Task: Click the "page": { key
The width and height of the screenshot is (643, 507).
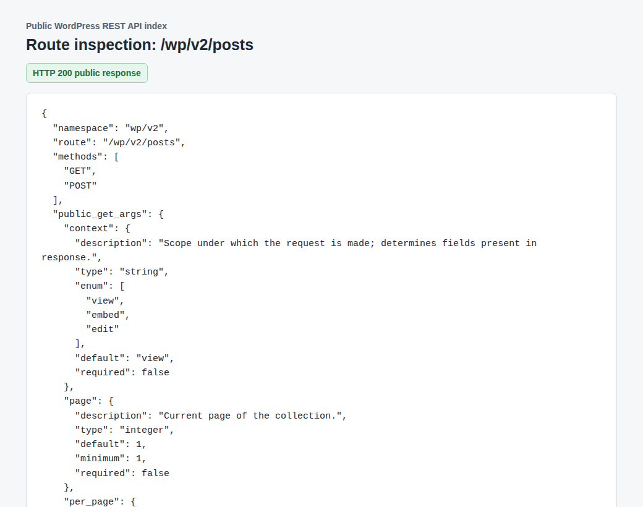Action: pos(88,401)
